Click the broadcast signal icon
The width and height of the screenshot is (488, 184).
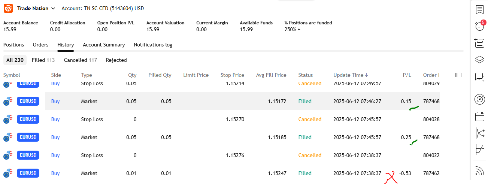[x=479, y=171]
